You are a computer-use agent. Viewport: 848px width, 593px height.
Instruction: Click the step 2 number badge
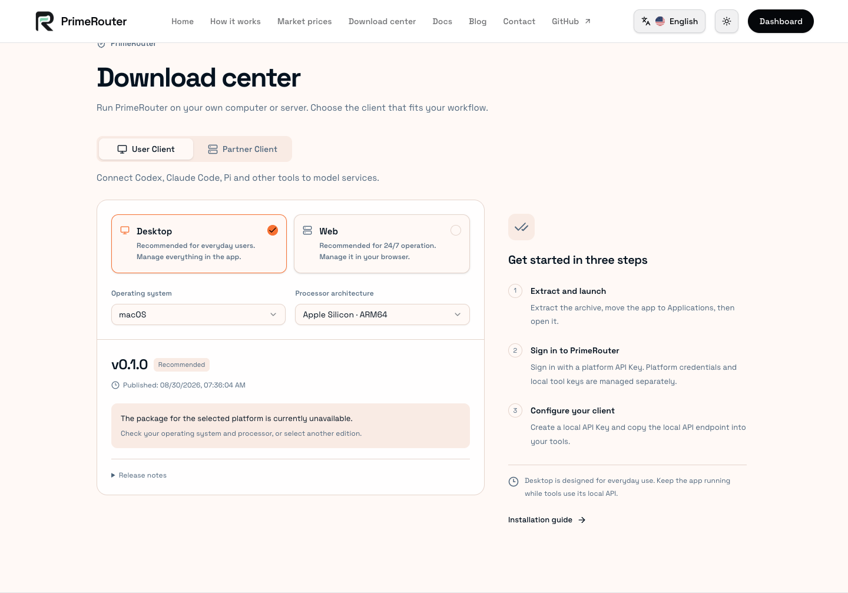[515, 350]
